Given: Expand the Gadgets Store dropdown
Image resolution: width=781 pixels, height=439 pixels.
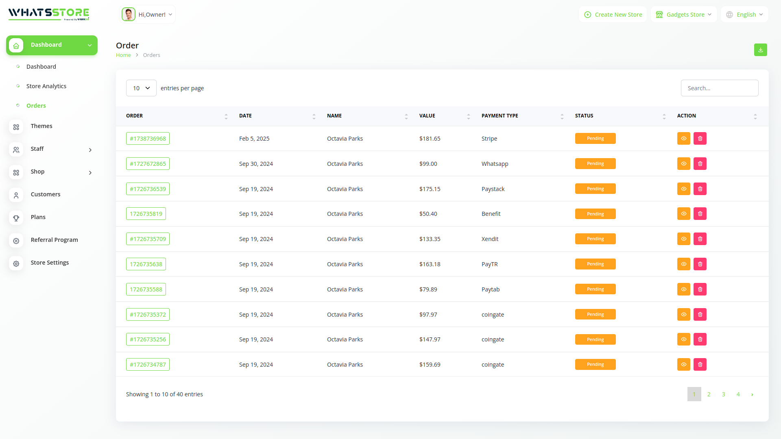Looking at the screenshot, I should (x=684, y=15).
